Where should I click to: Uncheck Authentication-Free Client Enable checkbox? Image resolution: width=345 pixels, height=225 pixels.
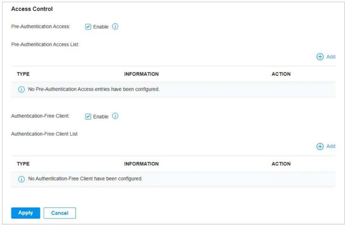tap(88, 116)
